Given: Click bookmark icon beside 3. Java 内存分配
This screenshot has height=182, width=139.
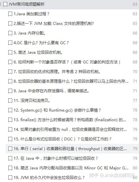Looking at the screenshot, I should pos(10,33).
